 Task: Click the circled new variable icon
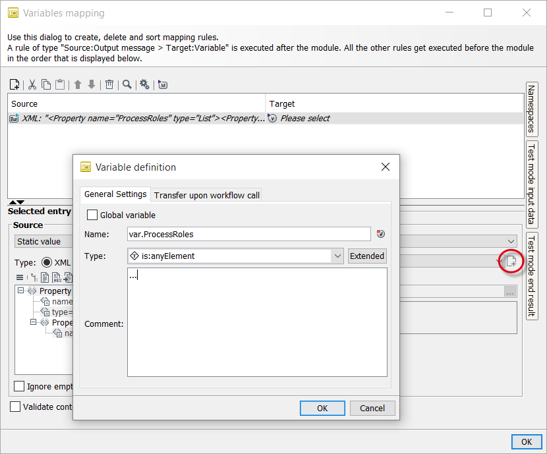pyautogui.click(x=511, y=261)
